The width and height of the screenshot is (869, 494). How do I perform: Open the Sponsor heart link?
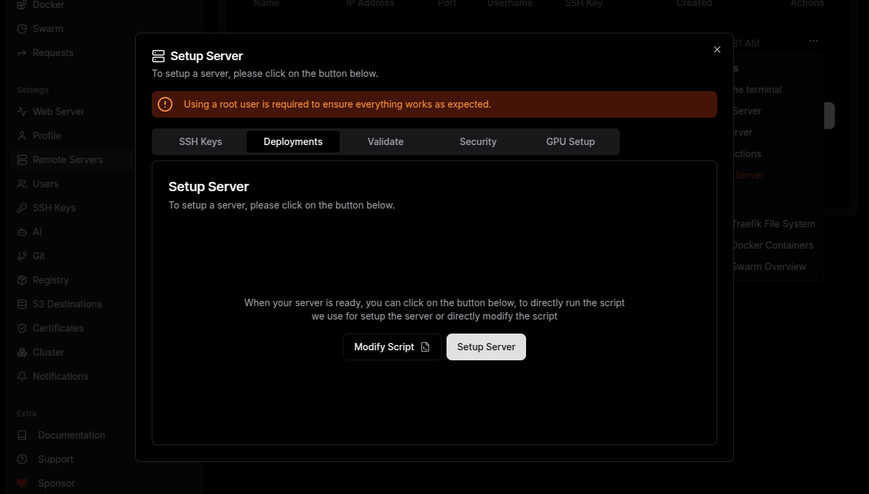(21, 483)
